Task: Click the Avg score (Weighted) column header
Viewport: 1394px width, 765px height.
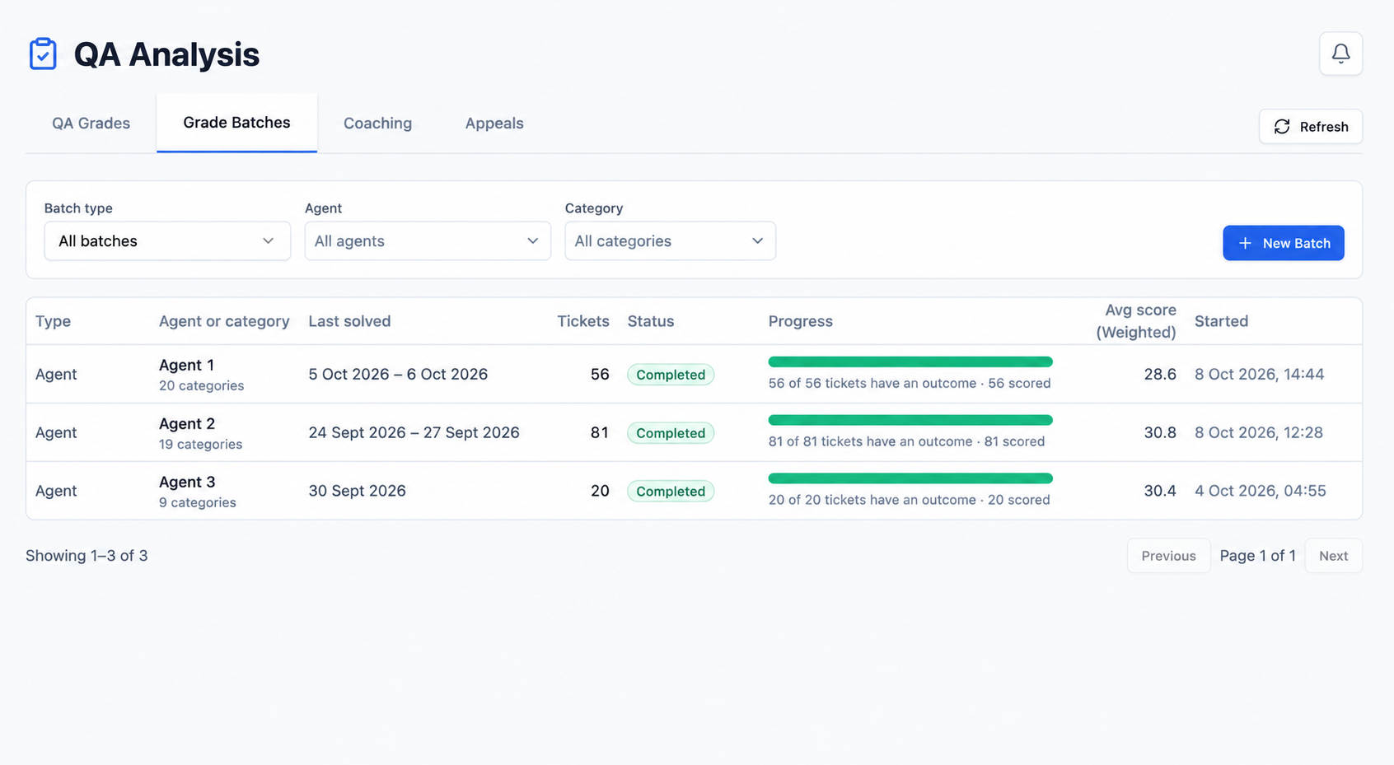Action: [1136, 321]
